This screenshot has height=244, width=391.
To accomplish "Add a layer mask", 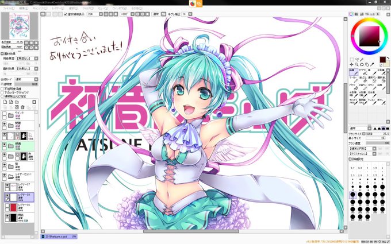I will 34,102.
